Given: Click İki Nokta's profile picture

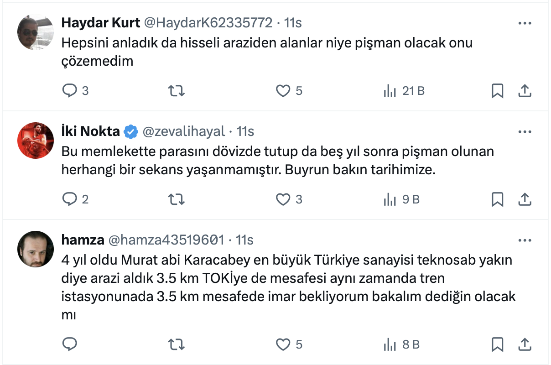Looking at the screenshot, I should pyautogui.click(x=36, y=141).
